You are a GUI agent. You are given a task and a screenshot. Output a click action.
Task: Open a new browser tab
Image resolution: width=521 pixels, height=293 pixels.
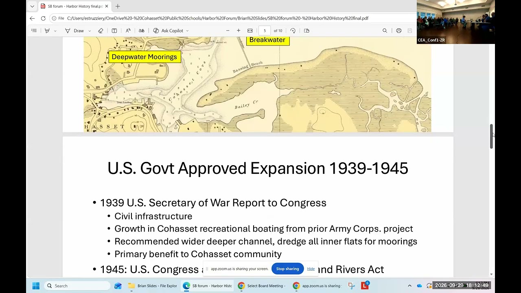pos(118,6)
